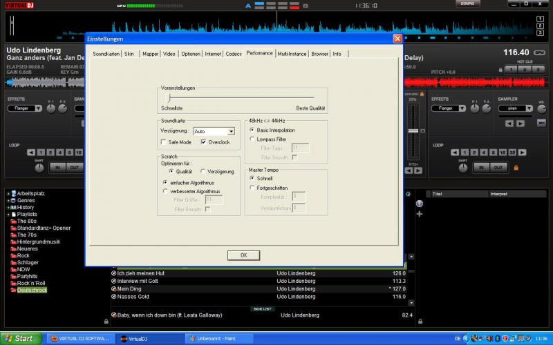
Task: Click left deck loop decrease arrow
Action: pos(31,152)
